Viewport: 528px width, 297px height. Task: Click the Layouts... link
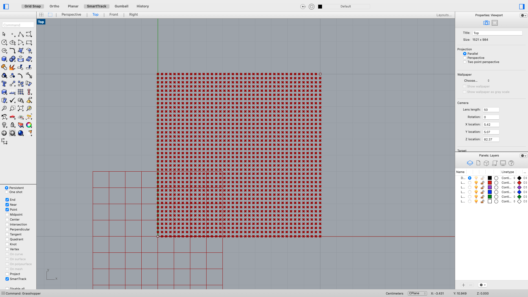[444, 15]
